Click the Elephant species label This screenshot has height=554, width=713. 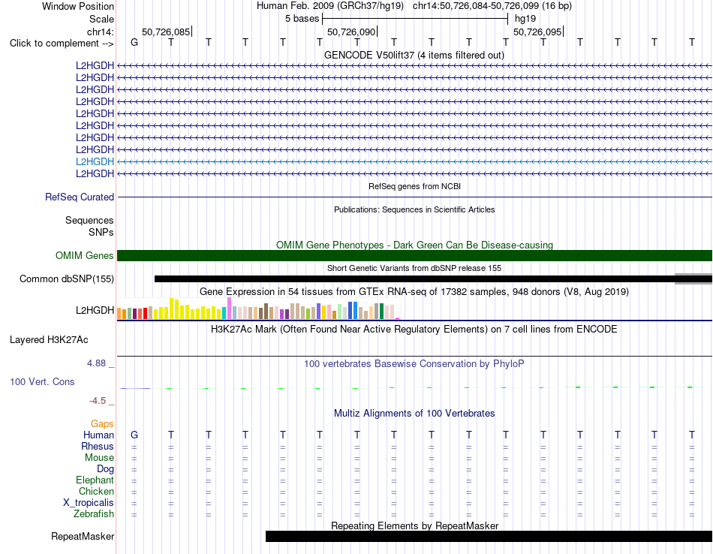click(x=95, y=480)
